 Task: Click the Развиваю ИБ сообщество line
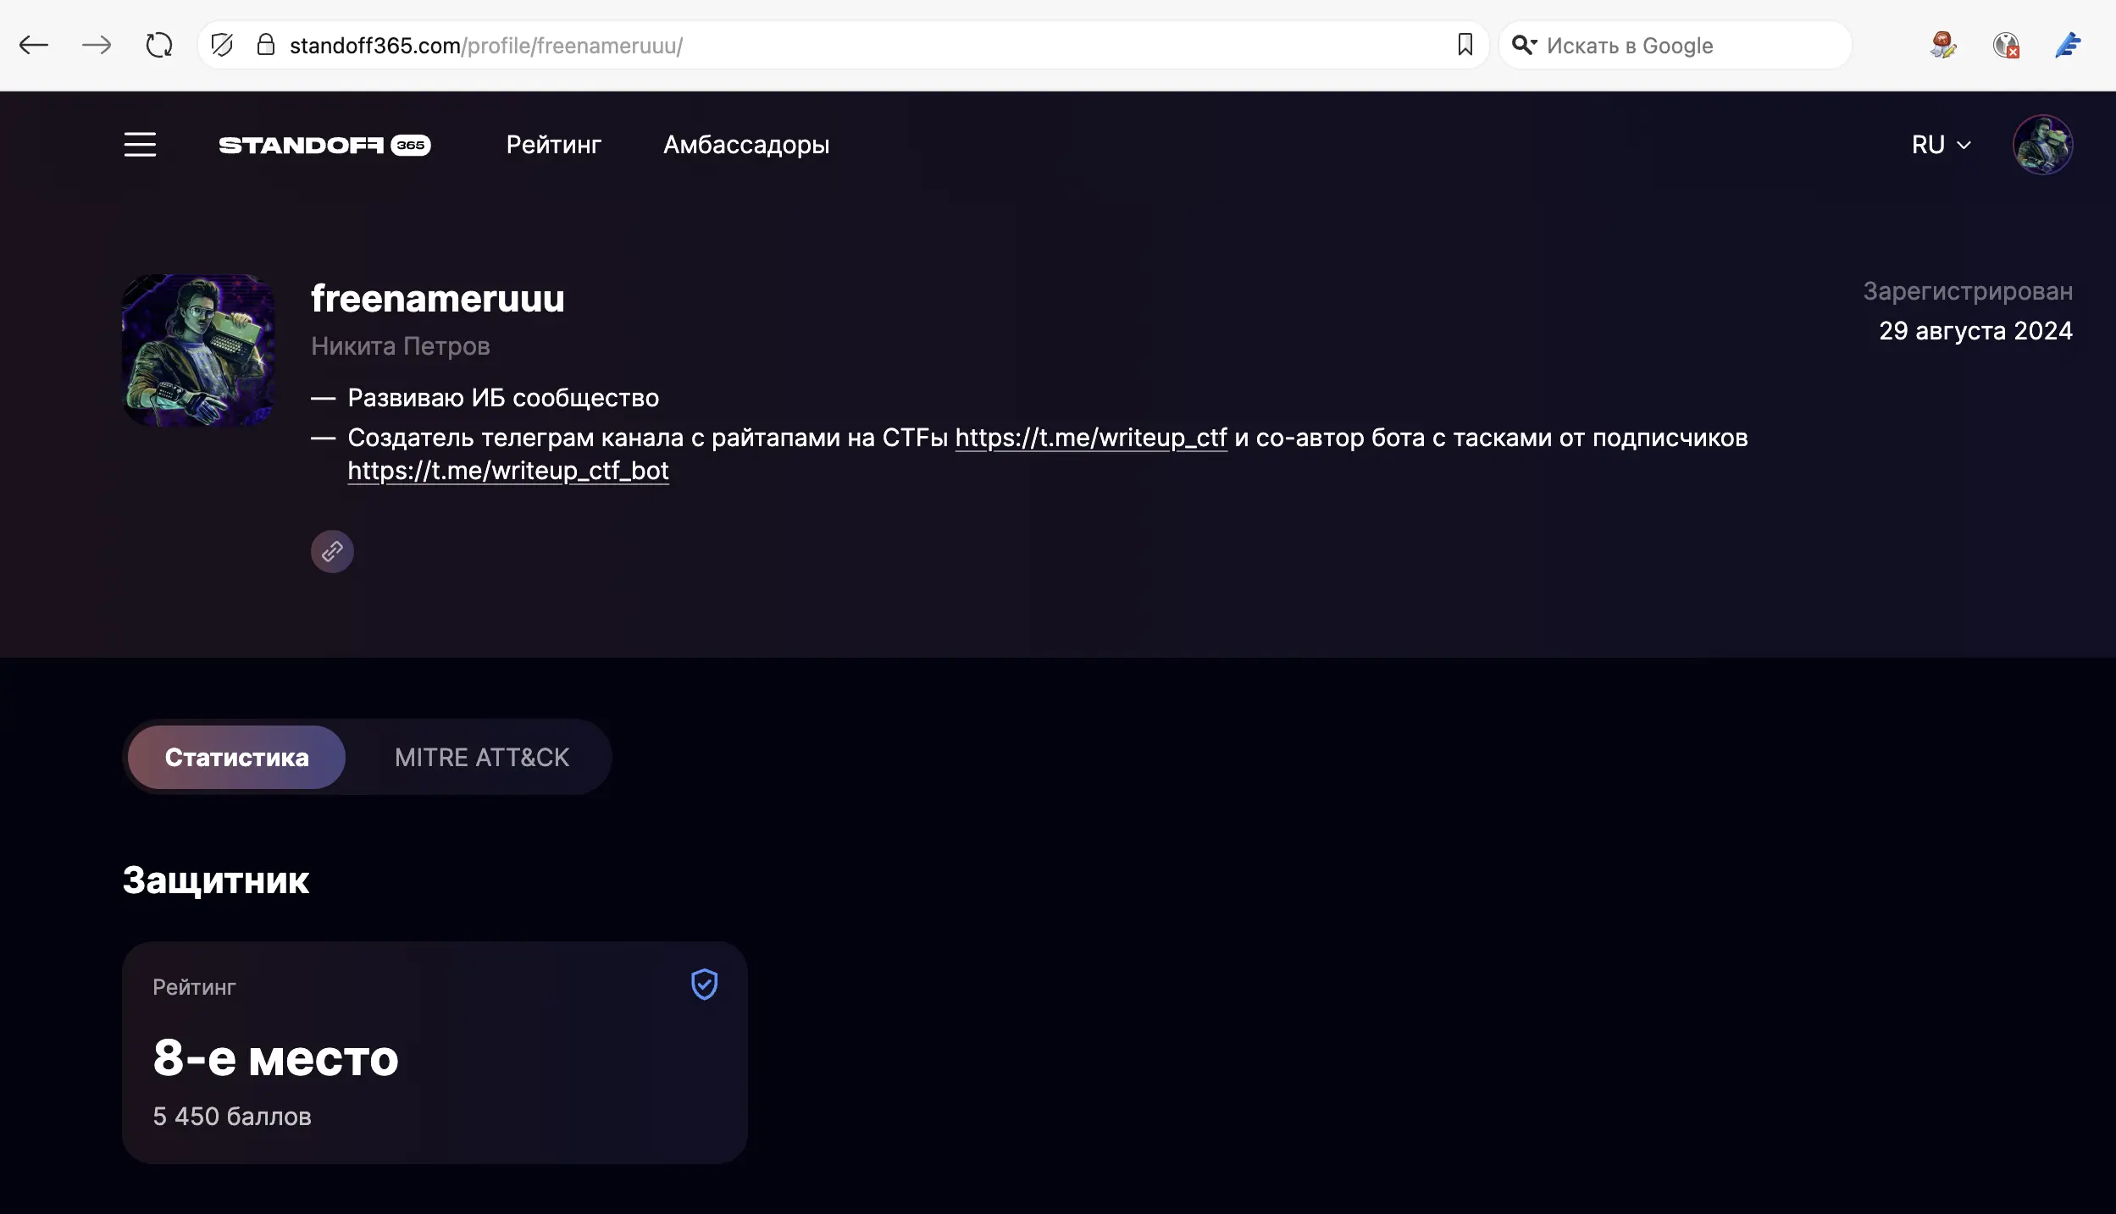point(503,398)
